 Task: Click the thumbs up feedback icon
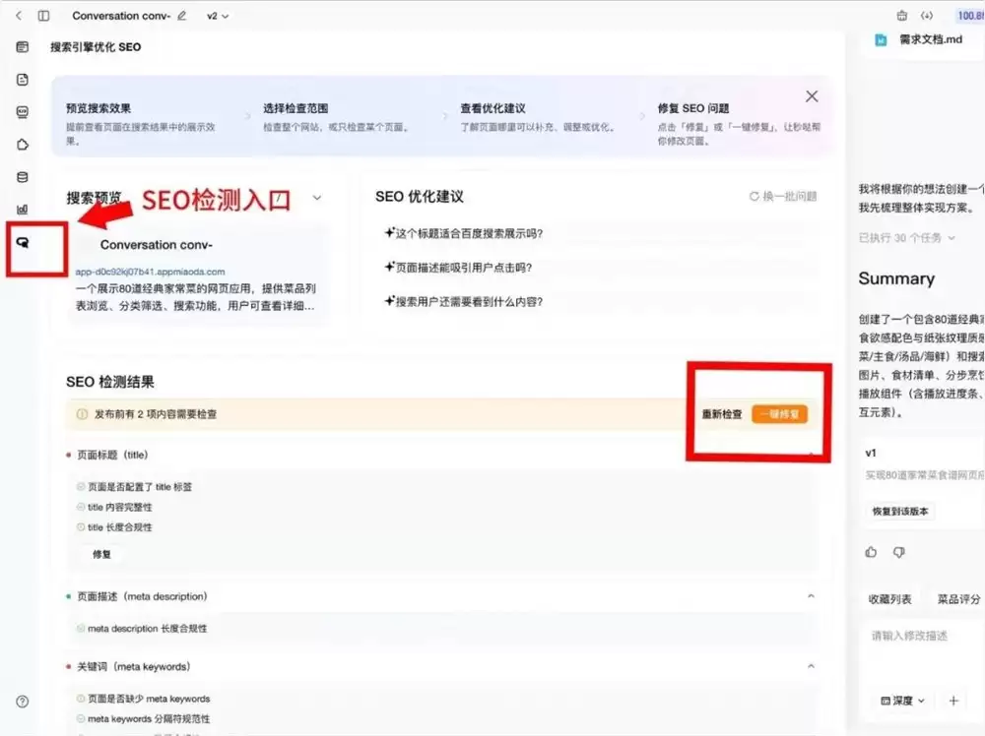click(871, 552)
